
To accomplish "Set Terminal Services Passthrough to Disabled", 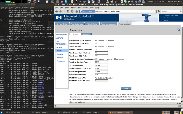I will [x=105, y=59].
